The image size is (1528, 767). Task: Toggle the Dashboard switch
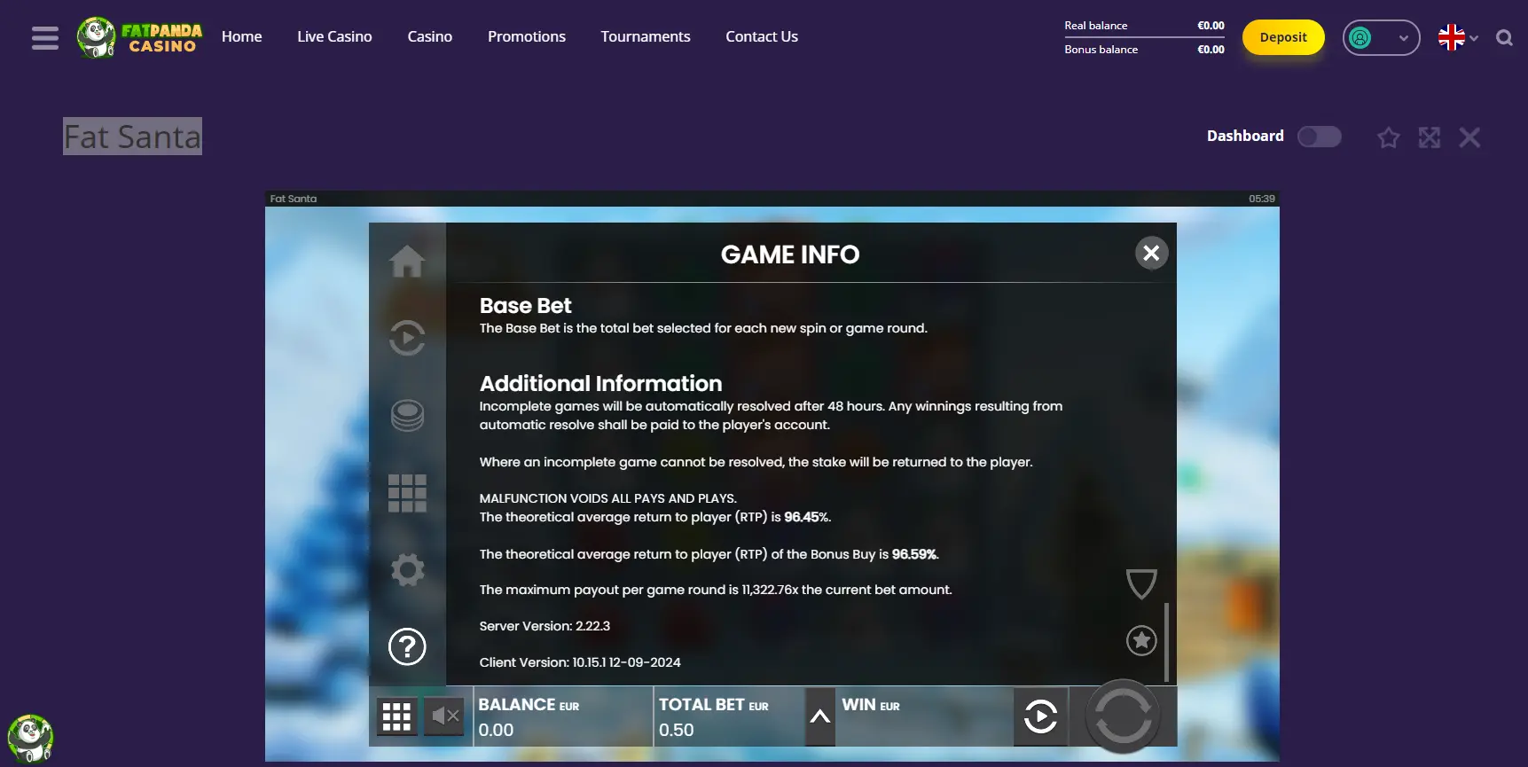(x=1319, y=137)
